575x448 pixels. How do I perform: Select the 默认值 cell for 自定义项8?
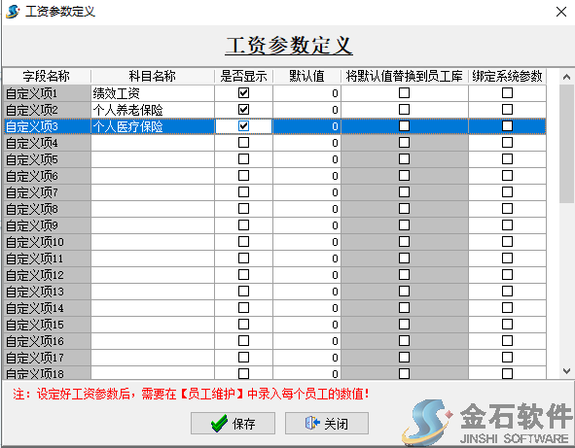306,209
